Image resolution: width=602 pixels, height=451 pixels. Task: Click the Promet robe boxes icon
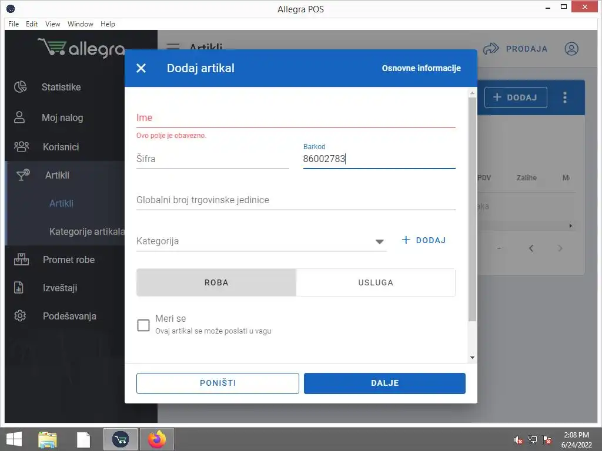(22, 260)
